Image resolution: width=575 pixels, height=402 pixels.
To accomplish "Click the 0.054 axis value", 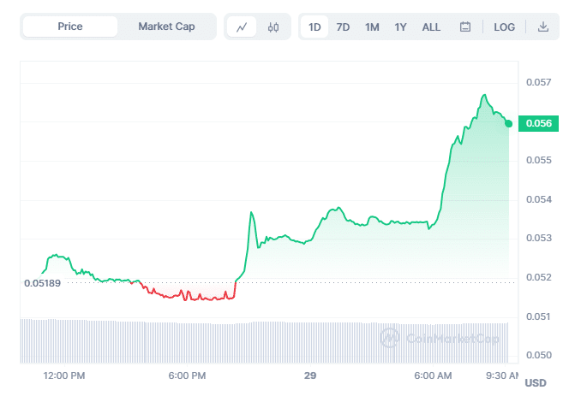I will coord(539,199).
